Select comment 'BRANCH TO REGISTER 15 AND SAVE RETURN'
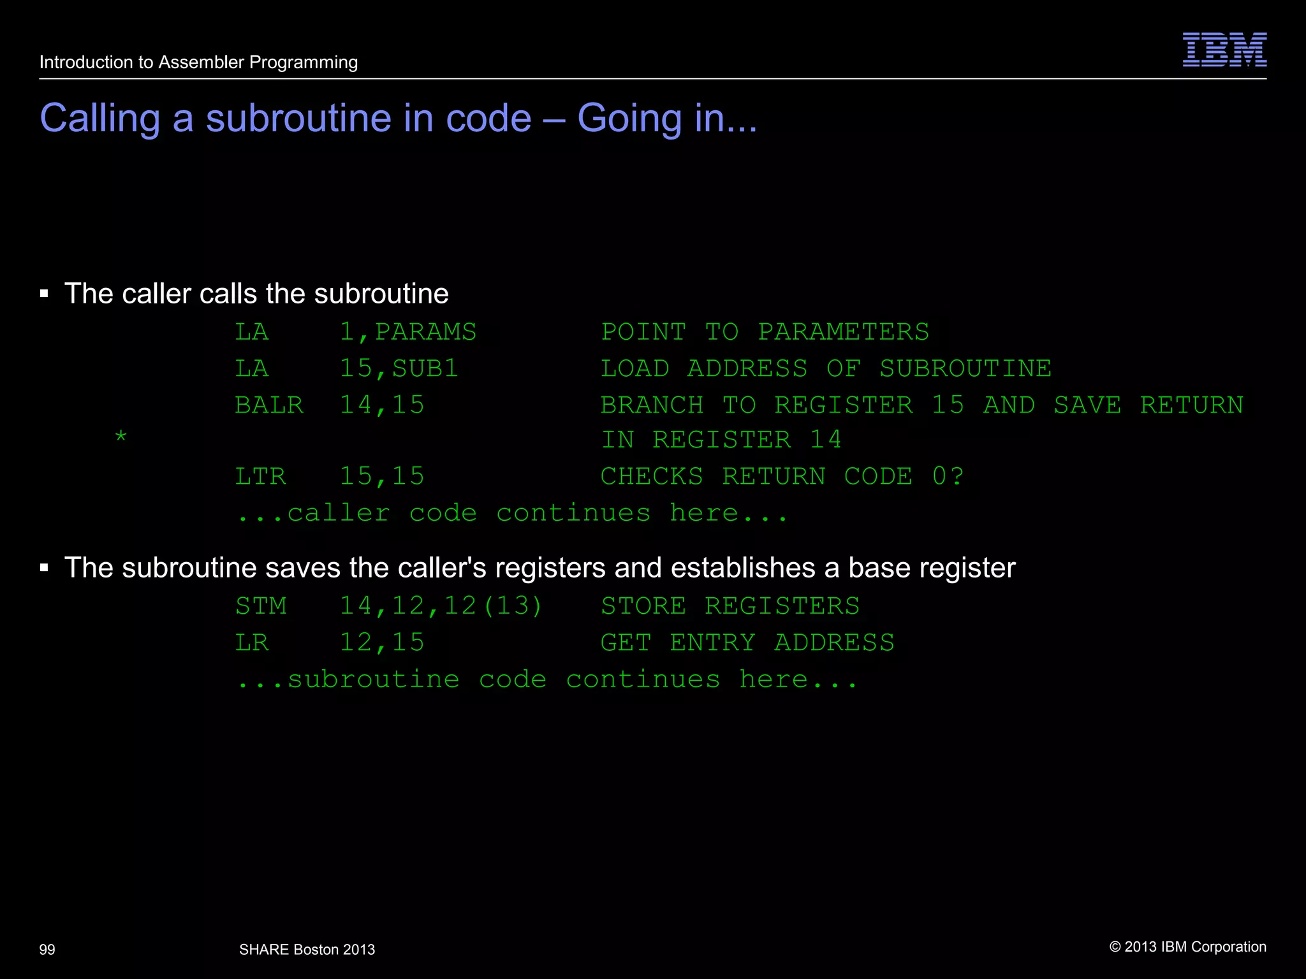 click(x=921, y=405)
